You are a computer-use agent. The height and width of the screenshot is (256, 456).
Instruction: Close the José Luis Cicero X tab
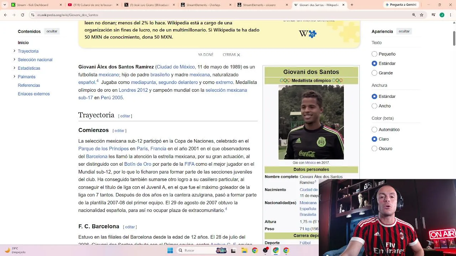point(174,5)
